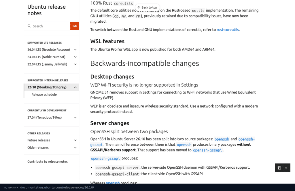Open 27.04 (Tenacious T-Rex) page
The image size is (295, 191).
click(45, 118)
